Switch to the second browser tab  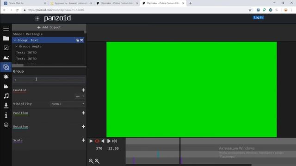click(x=71, y=3)
